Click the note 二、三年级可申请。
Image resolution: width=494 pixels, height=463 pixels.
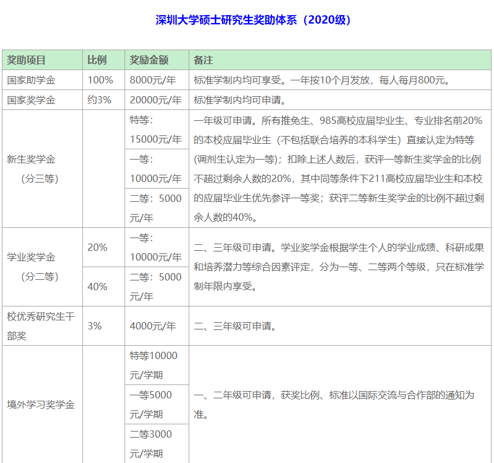340,326
